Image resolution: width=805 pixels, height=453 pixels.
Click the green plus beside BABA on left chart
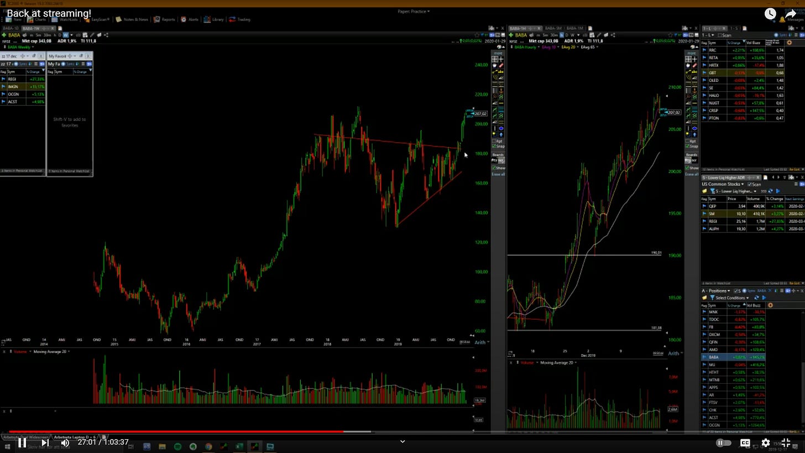click(x=4, y=35)
